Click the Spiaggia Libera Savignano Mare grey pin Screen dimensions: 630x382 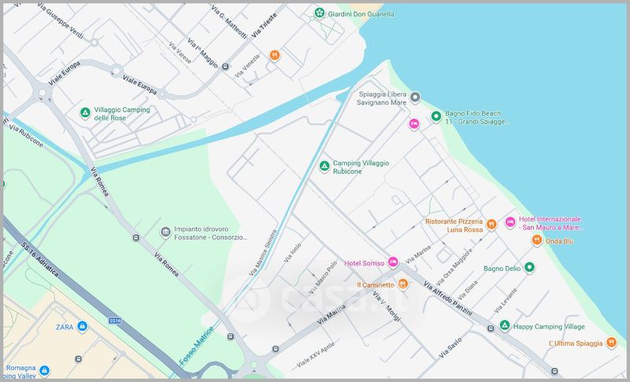pyautogui.click(x=417, y=97)
